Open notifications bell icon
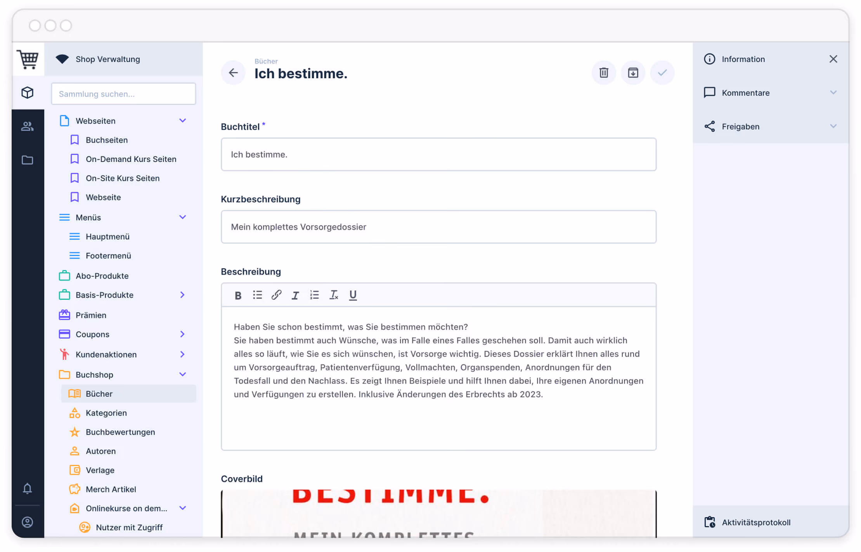 (x=28, y=488)
